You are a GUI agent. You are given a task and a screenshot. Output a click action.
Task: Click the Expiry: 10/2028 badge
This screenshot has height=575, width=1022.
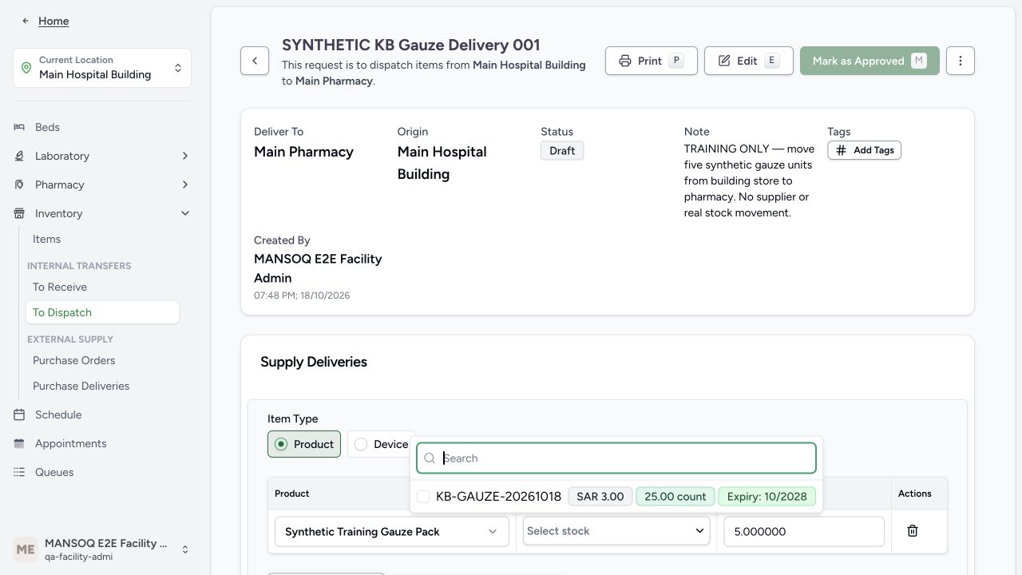pyautogui.click(x=767, y=497)
